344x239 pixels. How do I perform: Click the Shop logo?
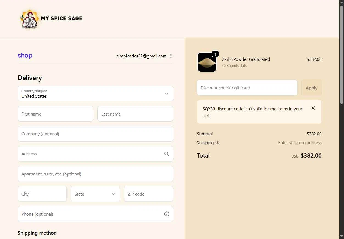click(x=25, y=56)
